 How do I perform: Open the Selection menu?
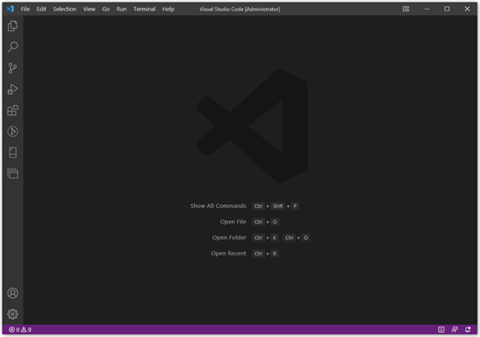[65, 10]
